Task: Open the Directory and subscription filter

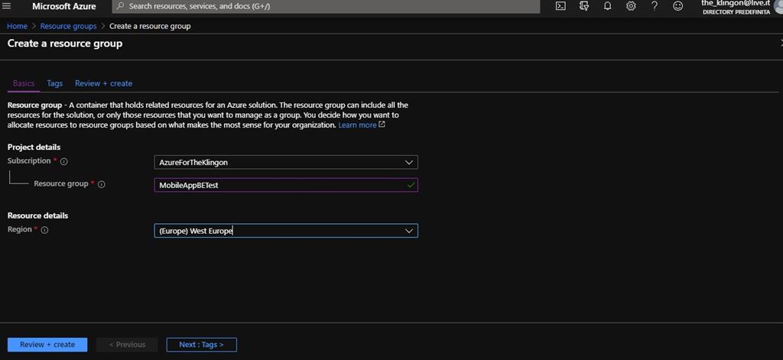Action: [584, 6]
